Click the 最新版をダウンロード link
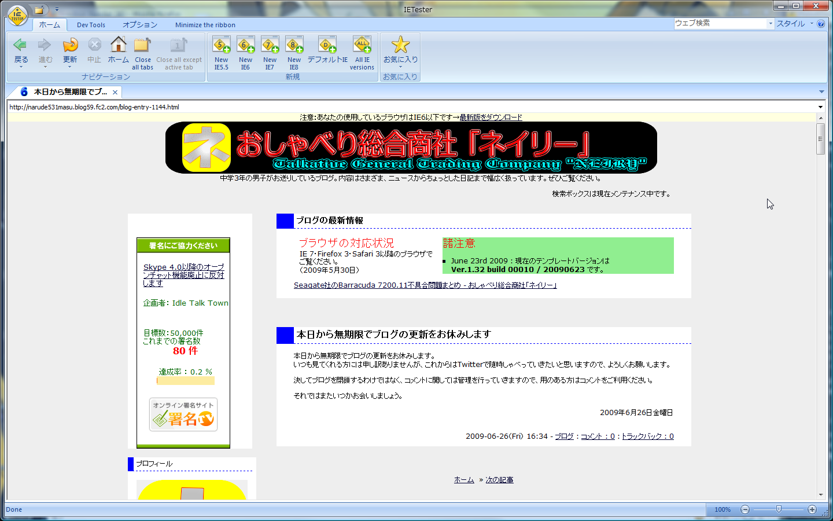The height and width of the screenshot is (521, 833). coord(491,117)
